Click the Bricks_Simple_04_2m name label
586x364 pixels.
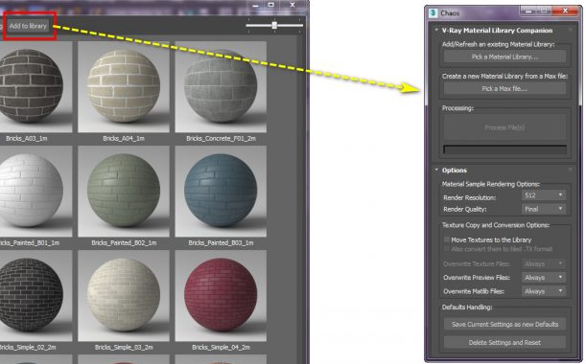click(221, 348)
